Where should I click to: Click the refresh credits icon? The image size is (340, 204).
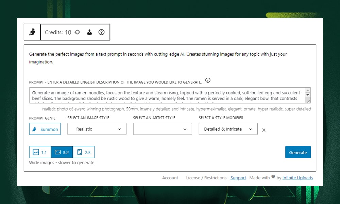(x=78, y=32)
